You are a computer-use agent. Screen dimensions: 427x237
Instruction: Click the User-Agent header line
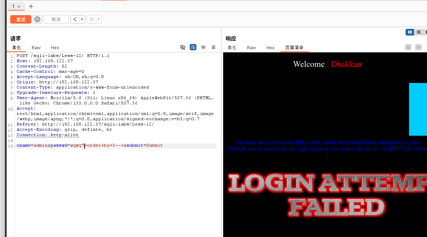(x=115, y=101)
